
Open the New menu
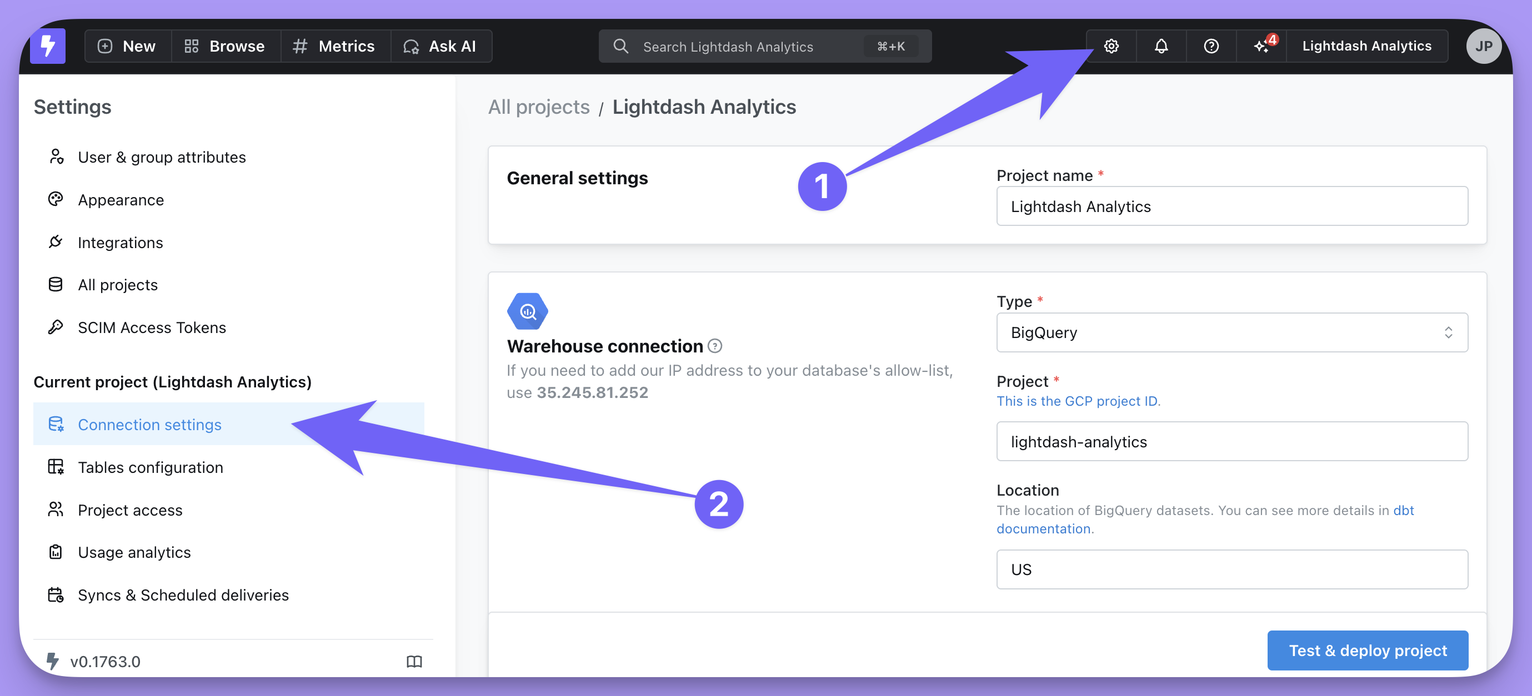click(127, 47)
